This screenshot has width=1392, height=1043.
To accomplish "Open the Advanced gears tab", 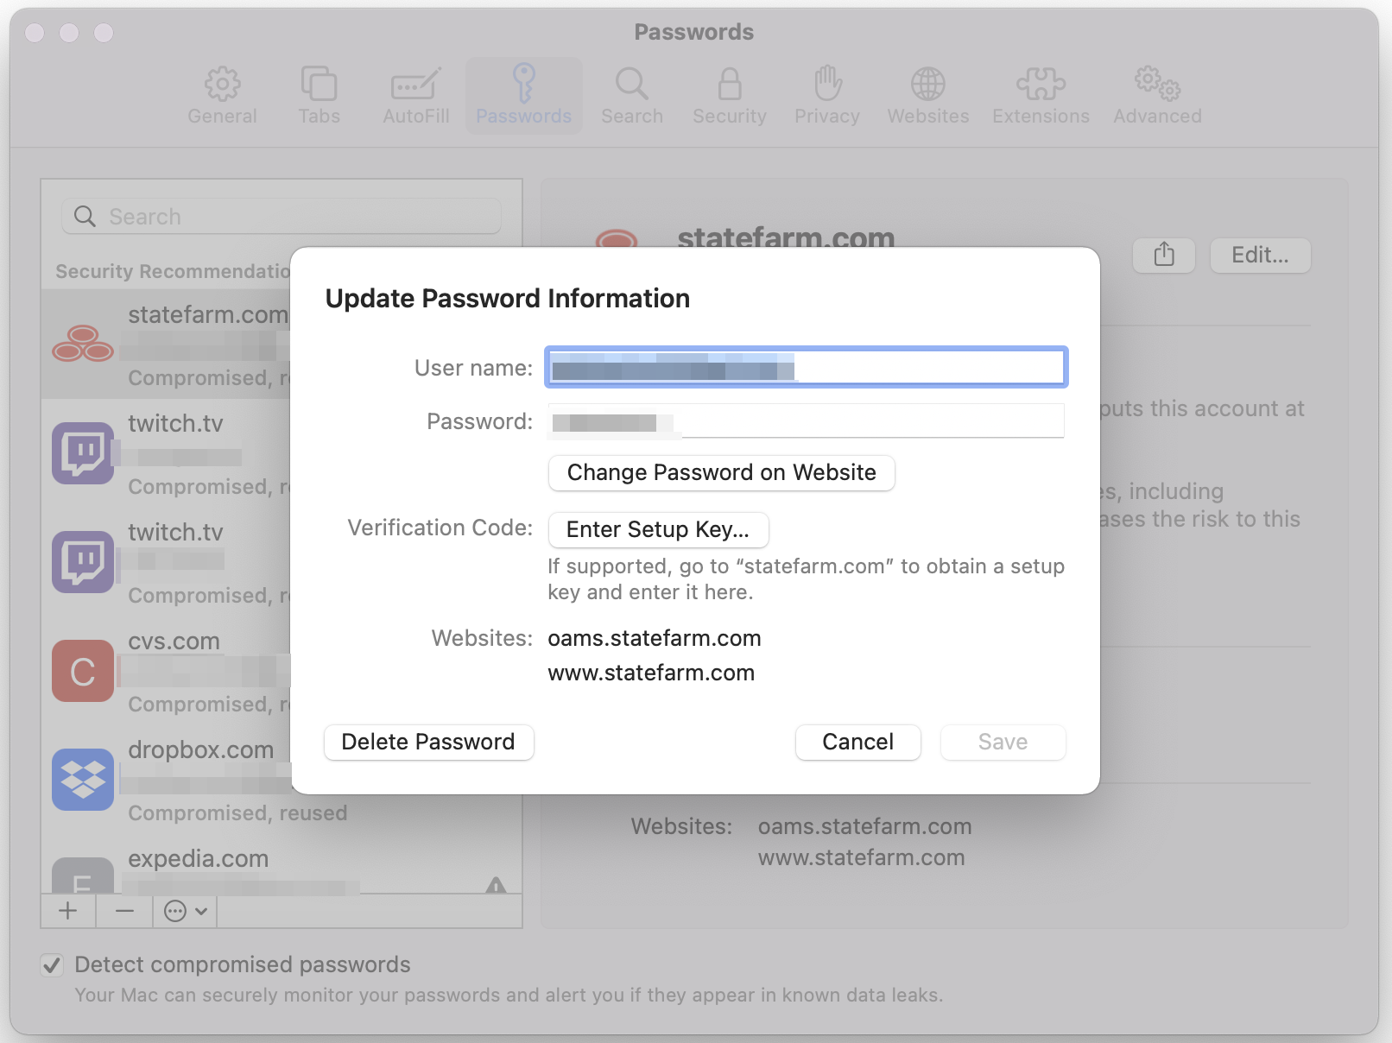I will 1157,96.
